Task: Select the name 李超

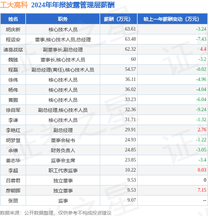Action: pyautogui.click(x=13, y=171)
